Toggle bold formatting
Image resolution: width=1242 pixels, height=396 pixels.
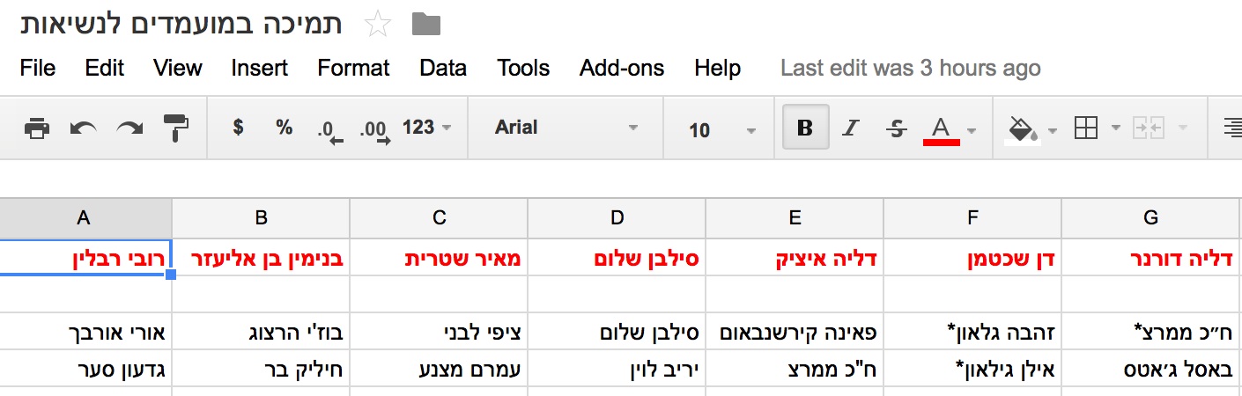pos(804,128)
